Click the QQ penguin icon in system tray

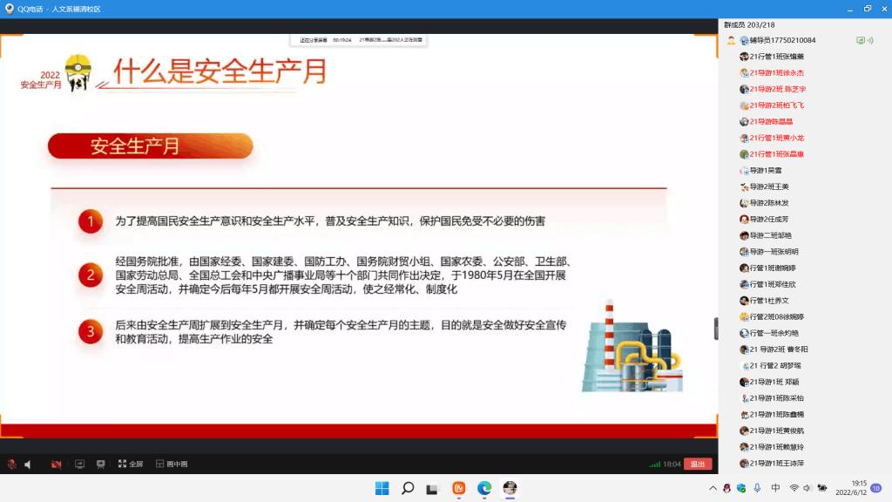point(727,488)
